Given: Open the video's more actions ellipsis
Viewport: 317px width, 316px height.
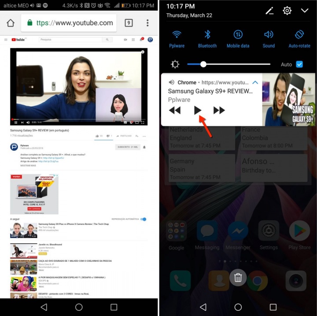Looking at the screenshot, I should click(144, 136).
